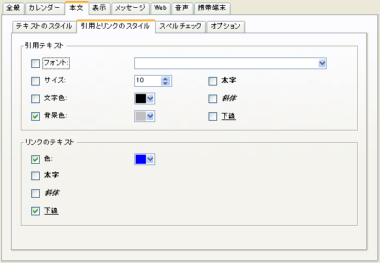Enable 太字 for quoted text

tap(212, 81)
